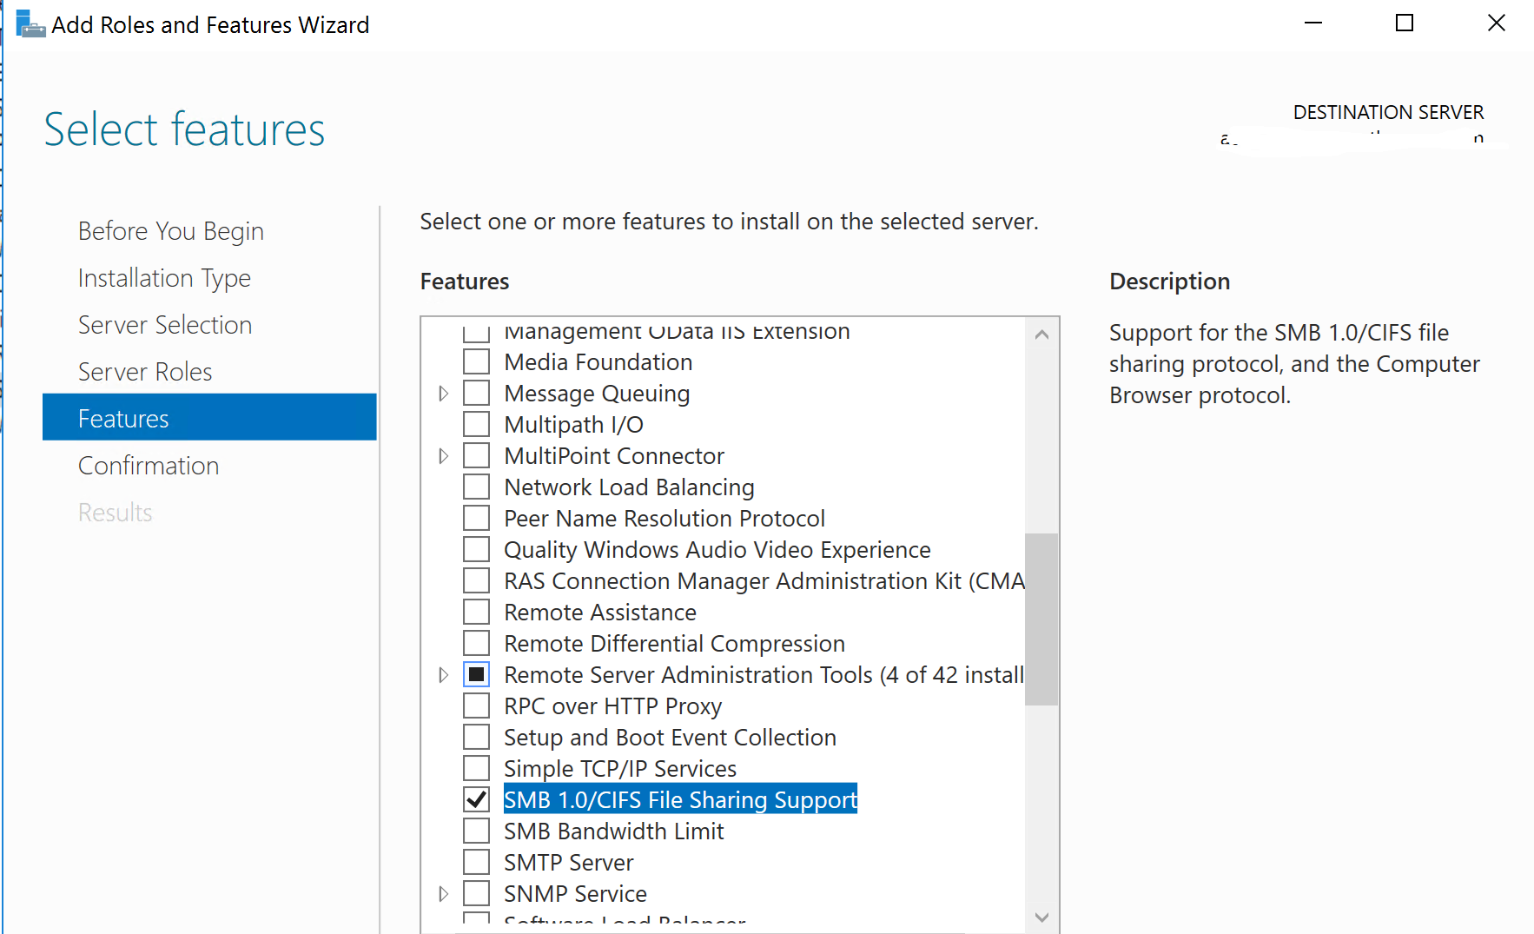
Task: Enable the Multipath I/O checkbox
Action: (x=476, y=425)
